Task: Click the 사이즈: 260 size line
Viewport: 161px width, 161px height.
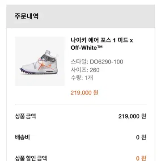Action: (x=85, y=70)
